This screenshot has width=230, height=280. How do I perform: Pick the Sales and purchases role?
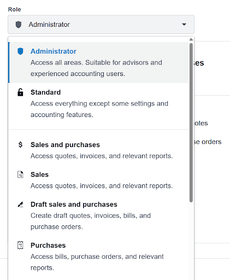(x=98, y=150)
